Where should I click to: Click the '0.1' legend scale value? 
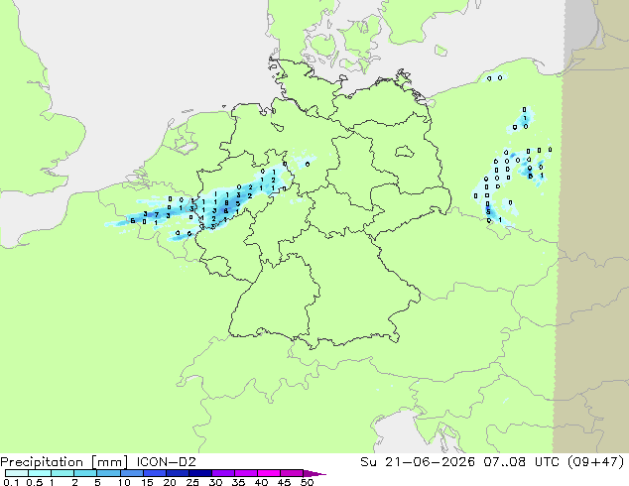(x=11, y=482)
